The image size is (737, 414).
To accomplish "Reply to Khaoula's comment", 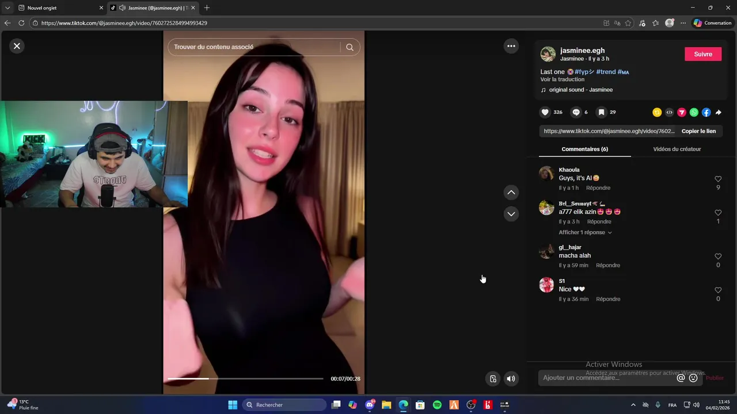I will 598,188.
